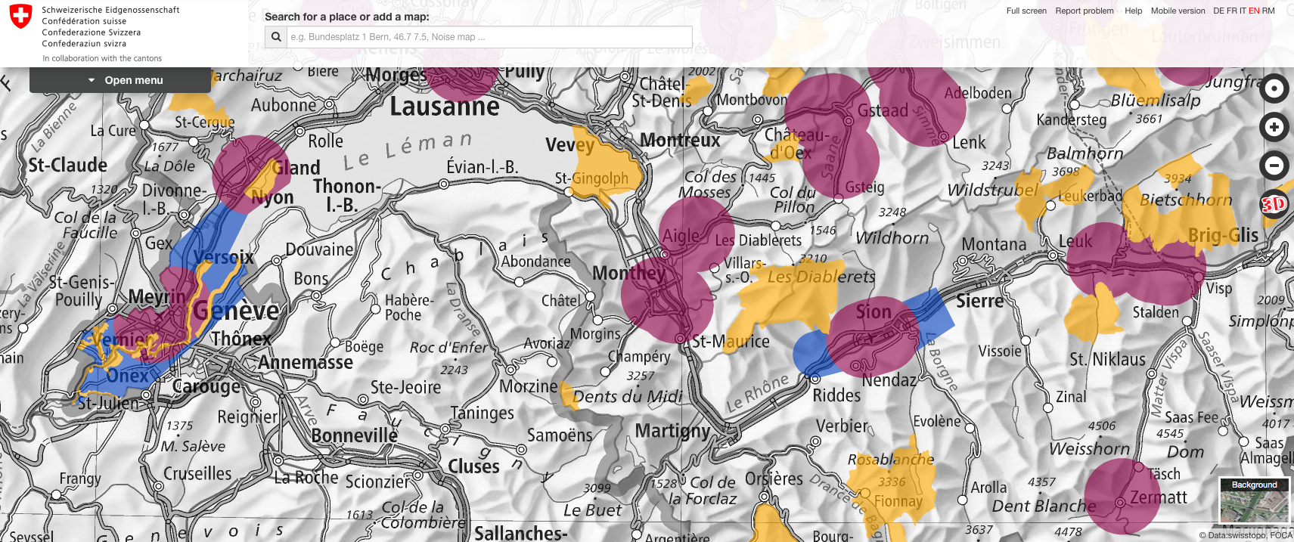Switch to the Mobile version
1294x542 pixels.
(x=1178, y=11)
